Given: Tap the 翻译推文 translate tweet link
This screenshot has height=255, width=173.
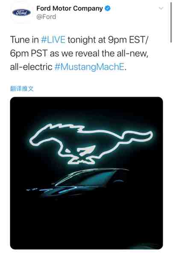Looking at the screenshot, I should tap(22, 89).
